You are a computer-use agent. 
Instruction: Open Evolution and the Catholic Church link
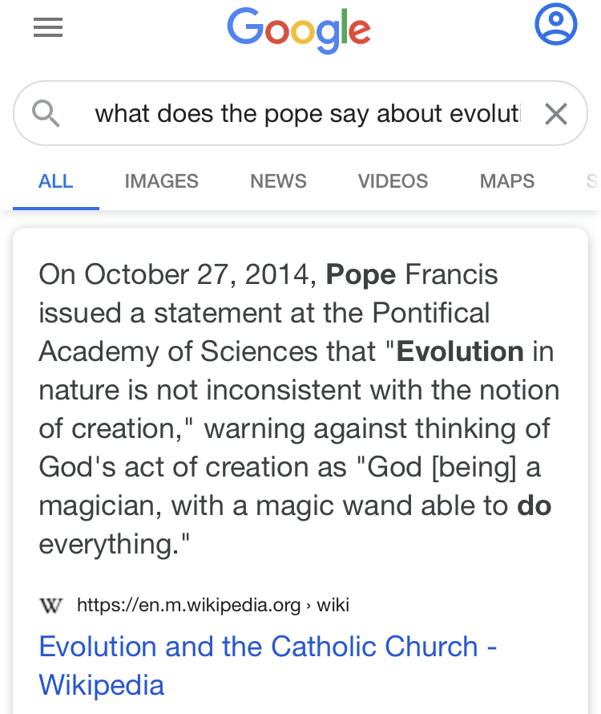tap(268, 666)
